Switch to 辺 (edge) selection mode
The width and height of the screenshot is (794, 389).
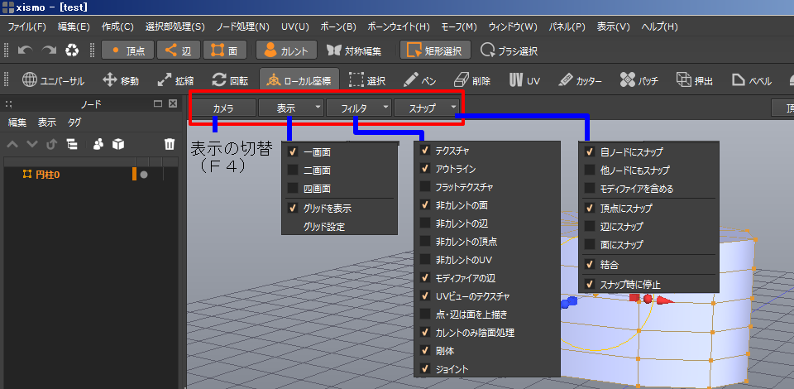click(x=179, y=50)
